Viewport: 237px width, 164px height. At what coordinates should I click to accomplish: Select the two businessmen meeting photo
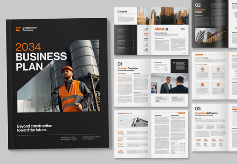170,83
